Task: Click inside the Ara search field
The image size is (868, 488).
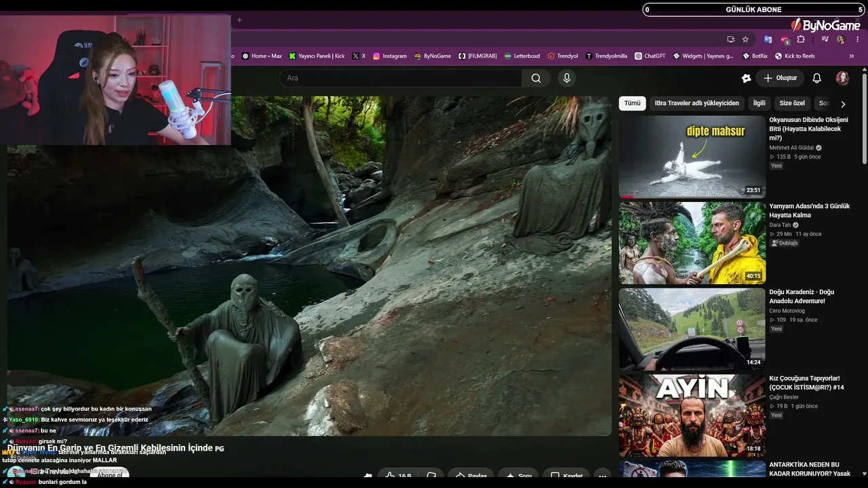Action: (x=400, y=78)
